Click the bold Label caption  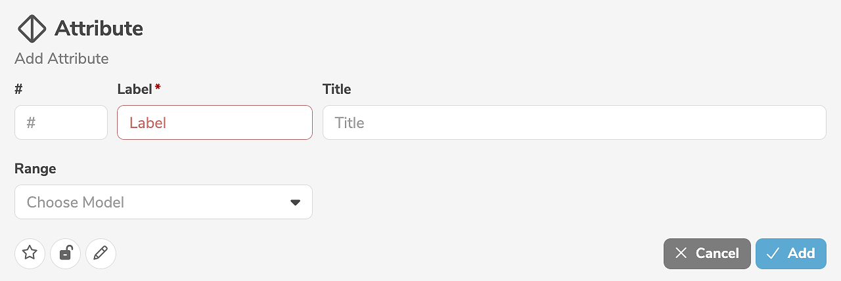(134, 89)
